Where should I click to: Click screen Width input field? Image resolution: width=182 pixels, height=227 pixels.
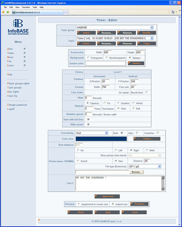click(108, 52)
